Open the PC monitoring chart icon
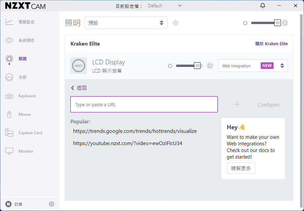 9,22
